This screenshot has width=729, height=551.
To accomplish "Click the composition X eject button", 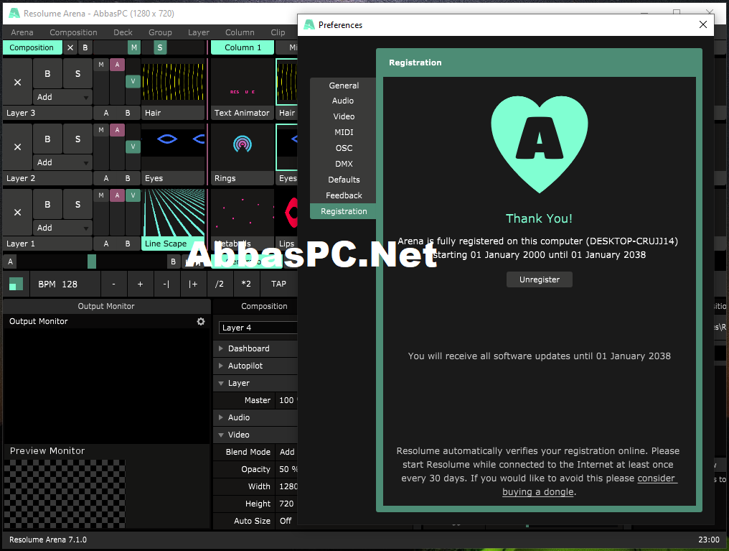I will tap(70, 47).
